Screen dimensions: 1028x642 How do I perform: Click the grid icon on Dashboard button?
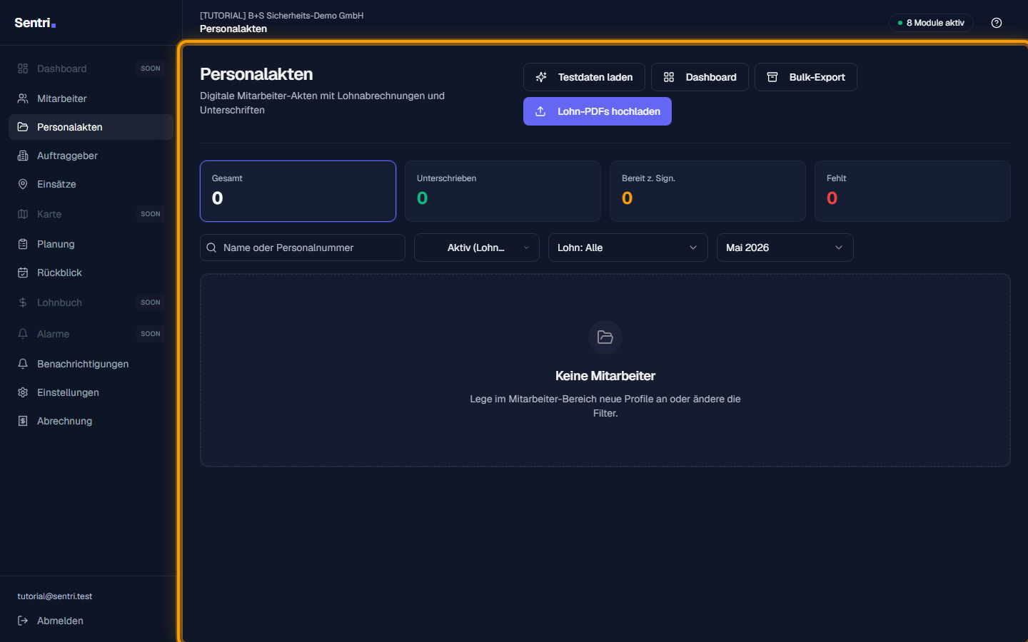tap(669, 77)
